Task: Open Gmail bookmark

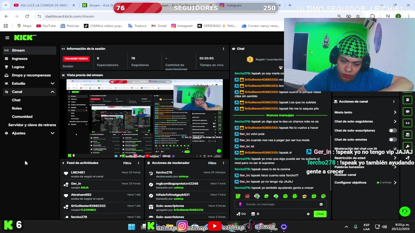Action: pos(159,26)
